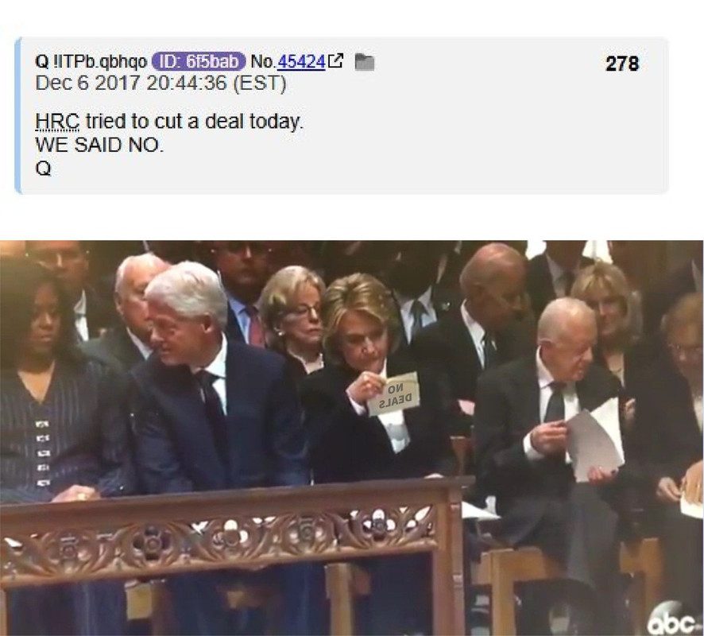This screenshot has width=704, height=636.
Task: Click the mirrored 'NO DEALS' note card
Action: click(x=394, y=394)
